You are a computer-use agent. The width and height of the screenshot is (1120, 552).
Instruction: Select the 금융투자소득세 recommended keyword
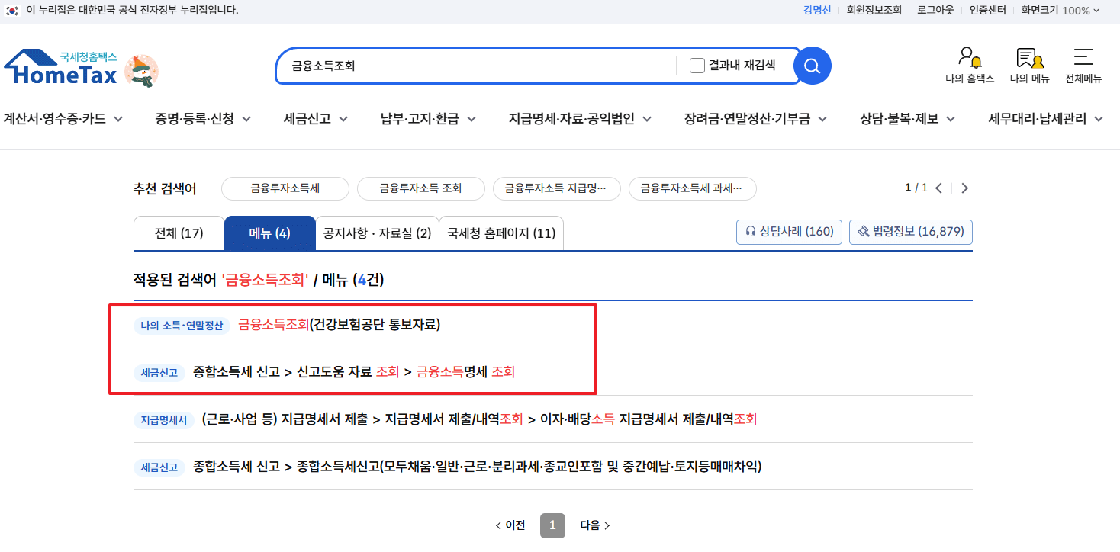[285, 188]
